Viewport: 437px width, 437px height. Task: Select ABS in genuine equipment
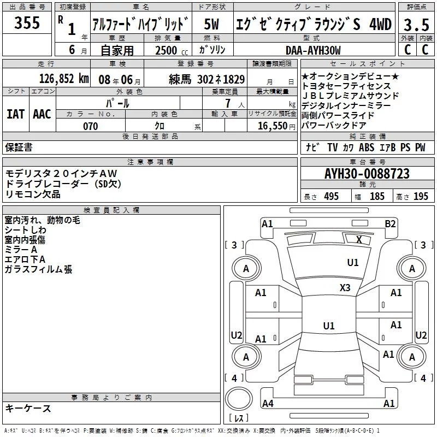point(366,147)
